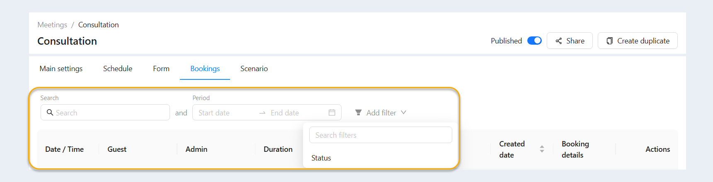Open the Scenario tab
Image resolution: width=713 pixels, height=182 pixels.
click(x=254, y=69)
